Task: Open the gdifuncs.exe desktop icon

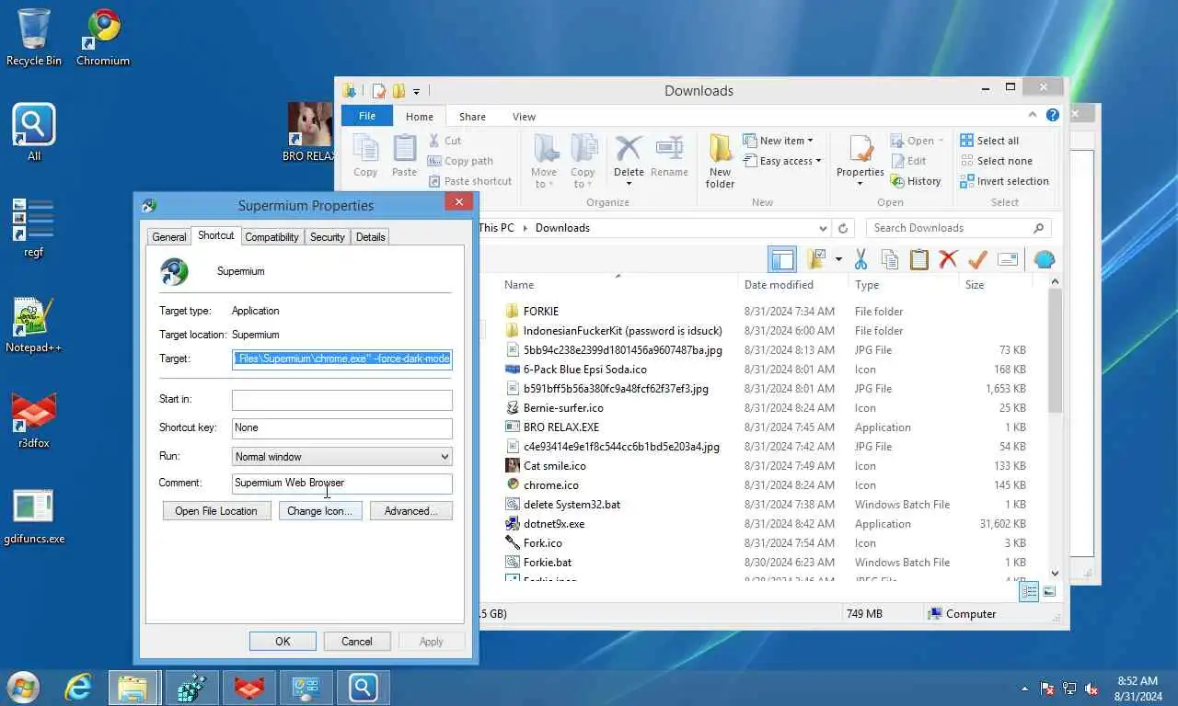Action: [34, 517]
